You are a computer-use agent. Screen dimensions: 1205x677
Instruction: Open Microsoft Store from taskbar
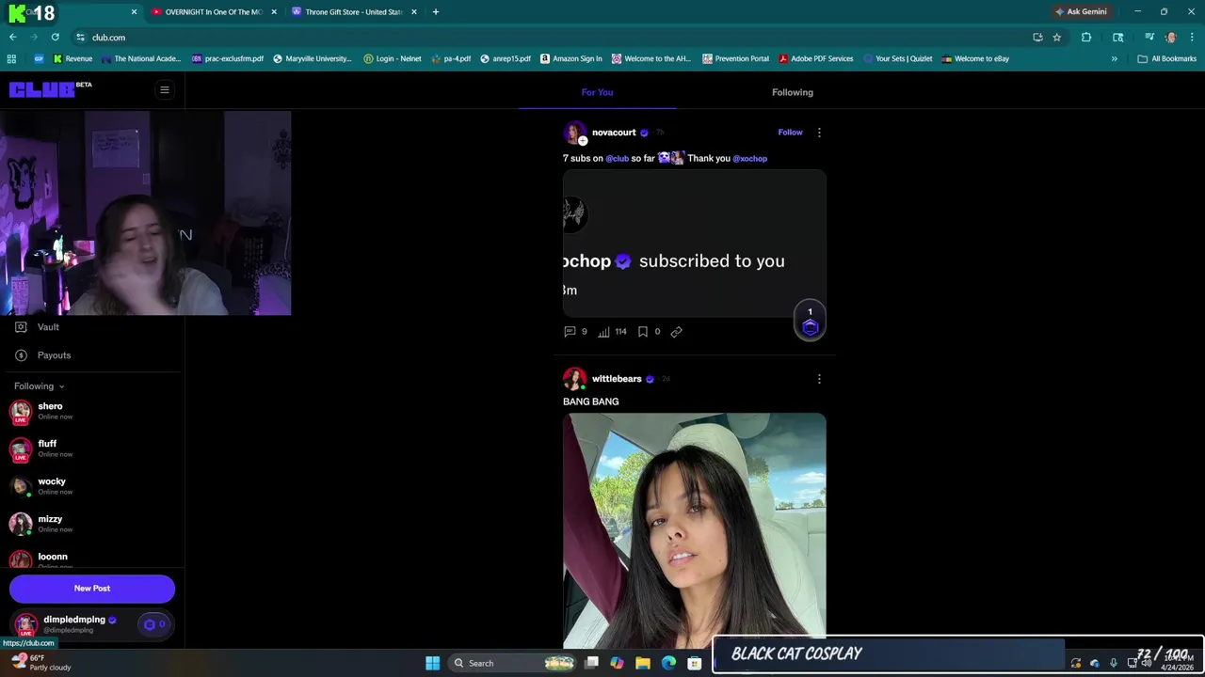coord(695,663)
